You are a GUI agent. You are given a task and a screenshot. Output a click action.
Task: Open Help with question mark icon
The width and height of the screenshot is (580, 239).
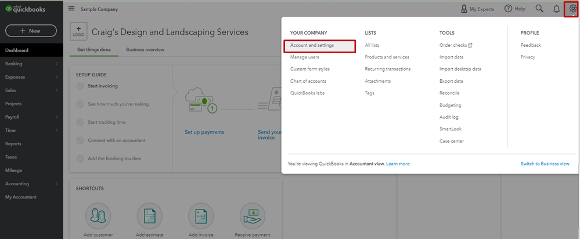[508, 9]
